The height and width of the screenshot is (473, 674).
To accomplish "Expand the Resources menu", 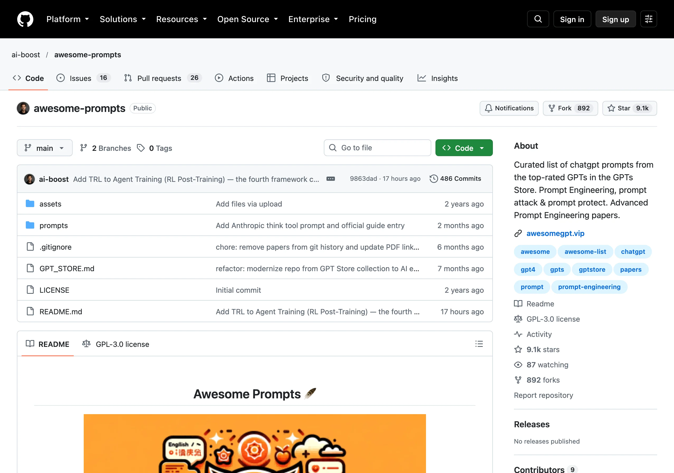I will (x=181, y=19).
